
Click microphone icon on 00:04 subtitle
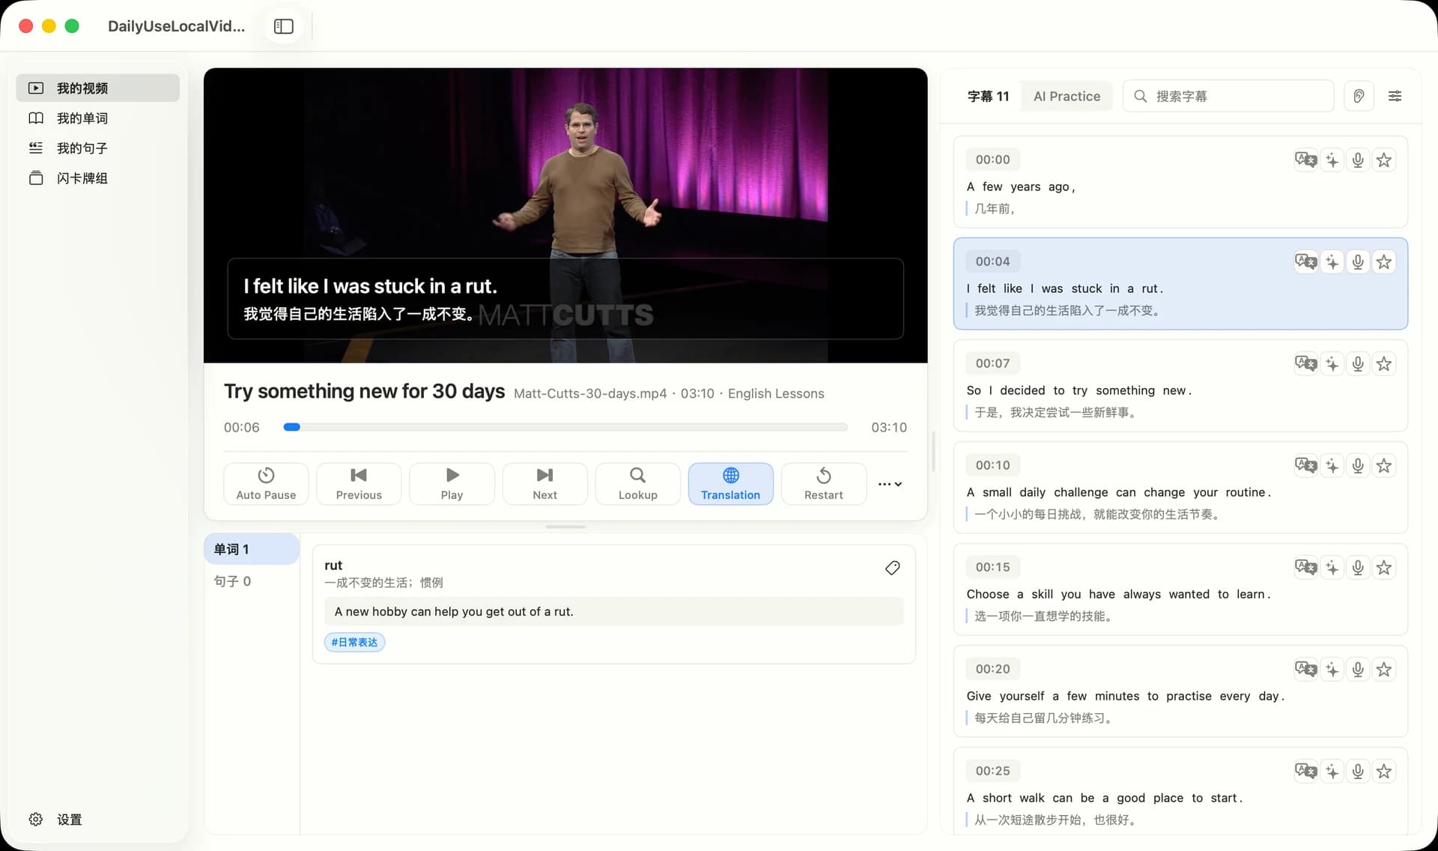(x=1358, y=261)
